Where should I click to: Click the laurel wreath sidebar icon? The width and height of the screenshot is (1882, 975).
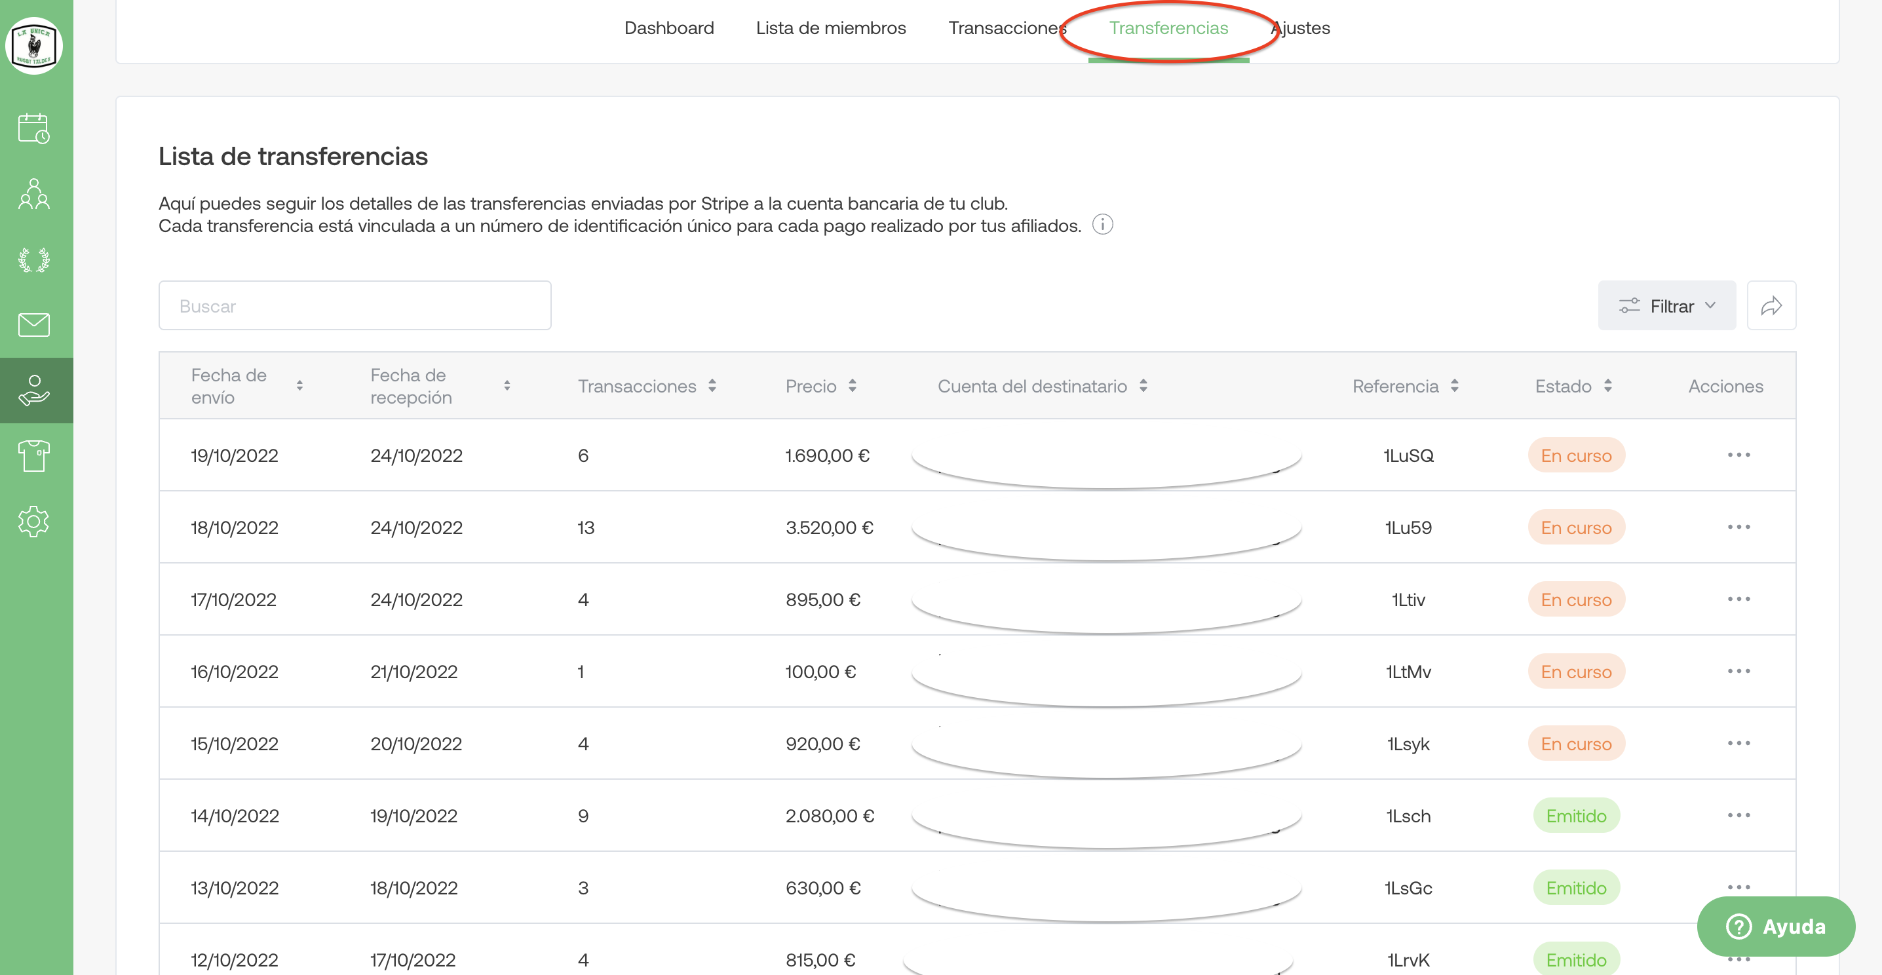(33, 260)
